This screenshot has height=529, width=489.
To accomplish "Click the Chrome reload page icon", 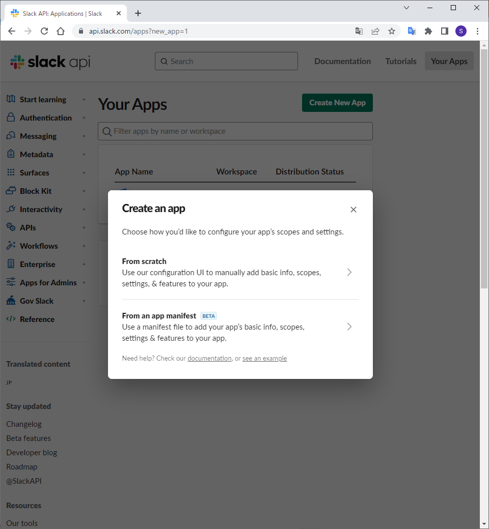I will (44, 31).
